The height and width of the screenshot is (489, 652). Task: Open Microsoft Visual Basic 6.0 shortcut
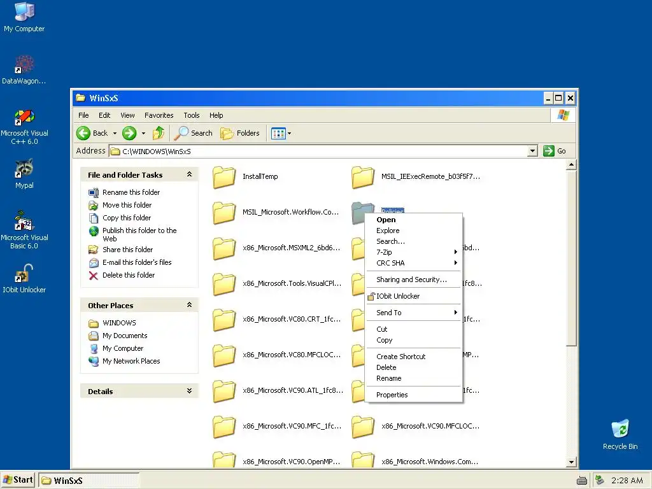(24, 230)
